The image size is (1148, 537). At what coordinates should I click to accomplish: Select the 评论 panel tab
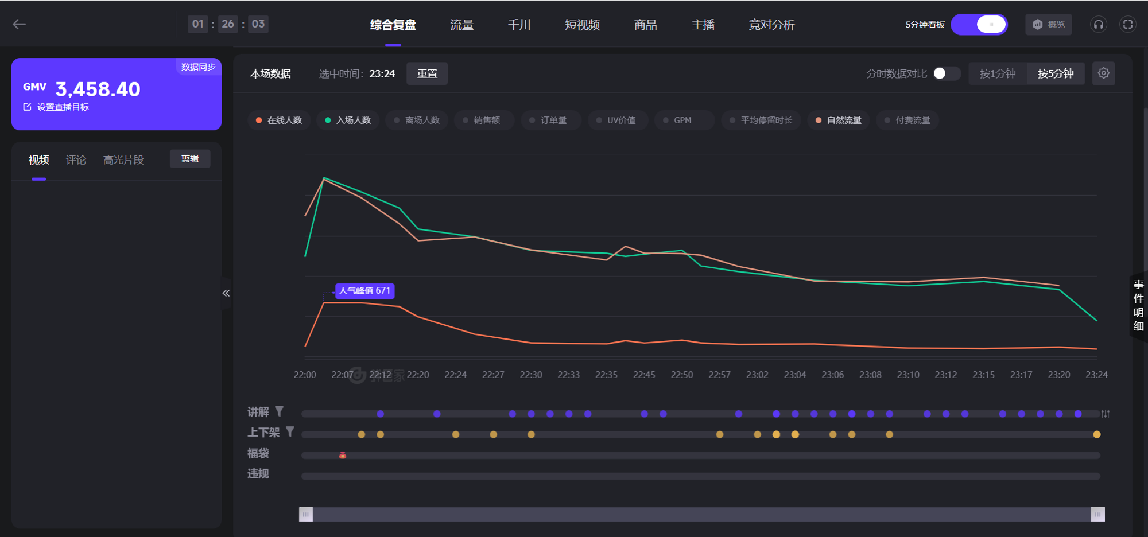(x=76, y=160)
